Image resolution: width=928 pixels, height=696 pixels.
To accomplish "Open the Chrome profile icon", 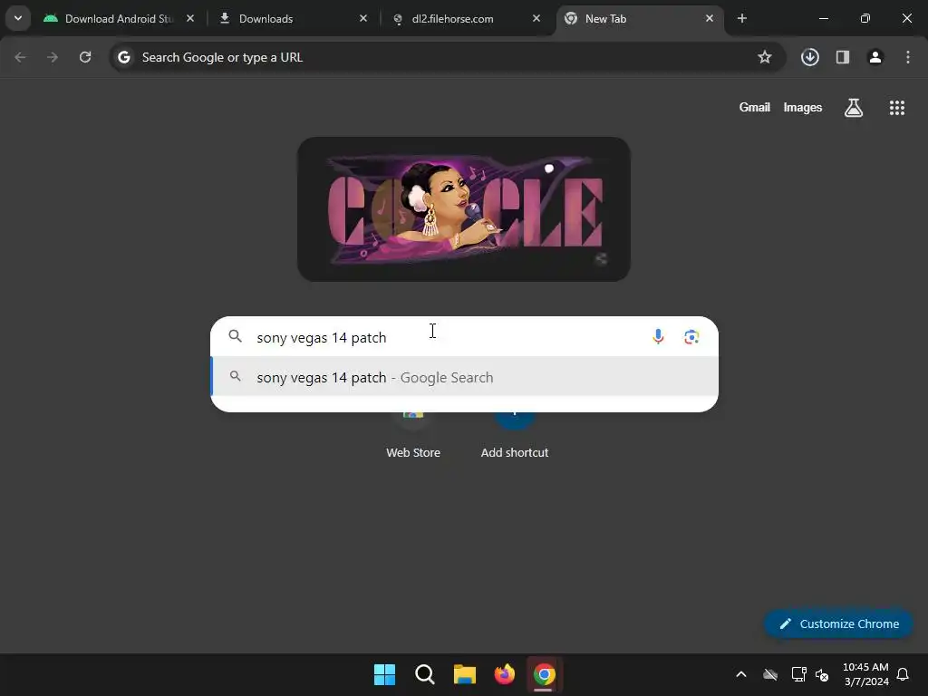I will pyautogui.click(x=875, y=57).
